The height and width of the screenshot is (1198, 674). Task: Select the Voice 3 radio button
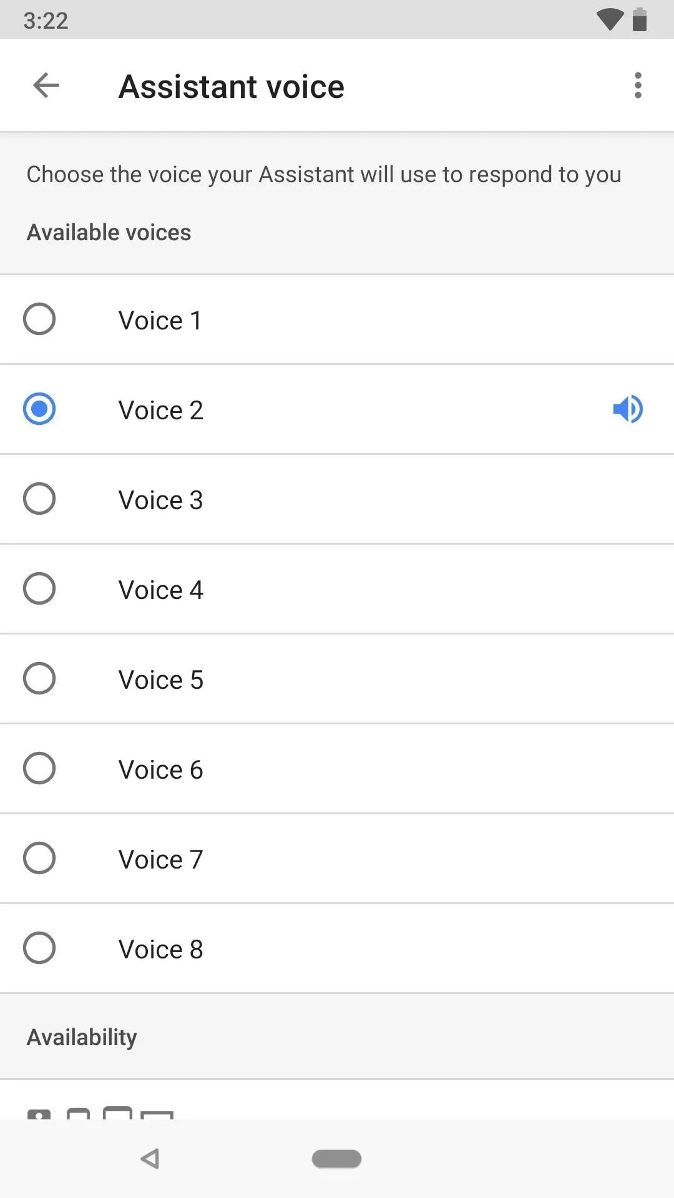pos(39,499)
